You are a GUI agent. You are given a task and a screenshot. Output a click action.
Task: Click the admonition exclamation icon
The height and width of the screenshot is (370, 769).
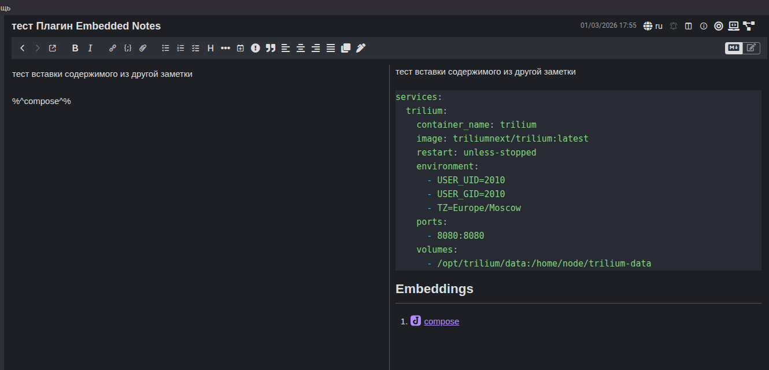click(x=256, y=49)
